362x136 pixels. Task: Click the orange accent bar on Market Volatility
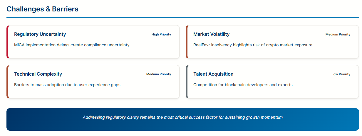tap(187, 42)
